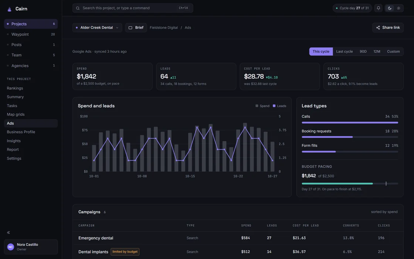This screenshot has width=414, height=259.
Task: Open the notifications bell
Action: (x=379, y=8)
